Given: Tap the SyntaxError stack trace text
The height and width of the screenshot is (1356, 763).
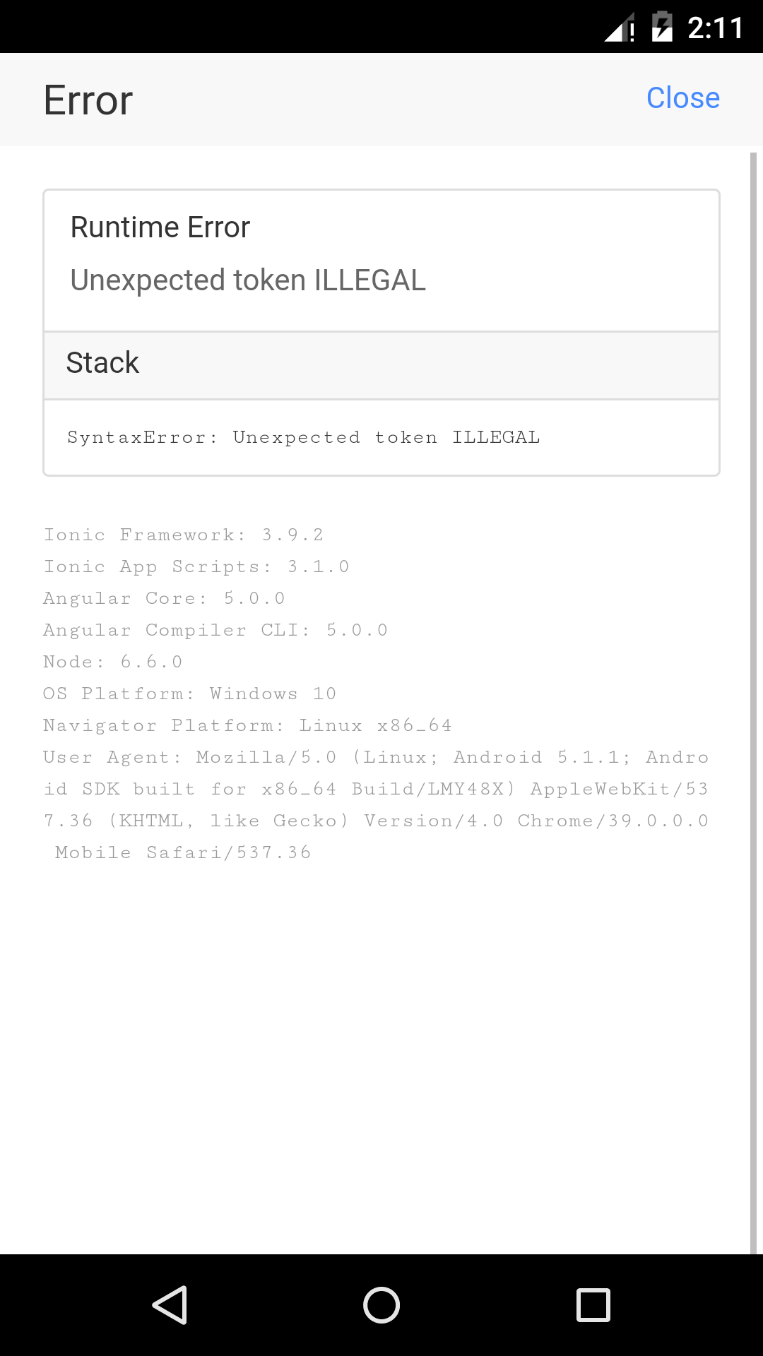Looking at the screenshot, I should coord(304,436).
